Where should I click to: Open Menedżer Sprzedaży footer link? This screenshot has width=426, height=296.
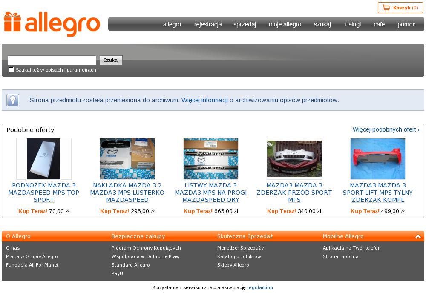240,248
